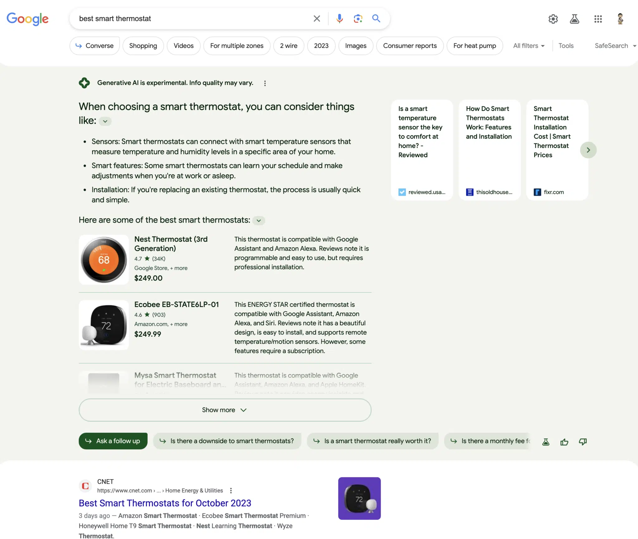The image size is (638, 539).
Task: Open quick settings with the gear icon
Action: coord(553,19)
